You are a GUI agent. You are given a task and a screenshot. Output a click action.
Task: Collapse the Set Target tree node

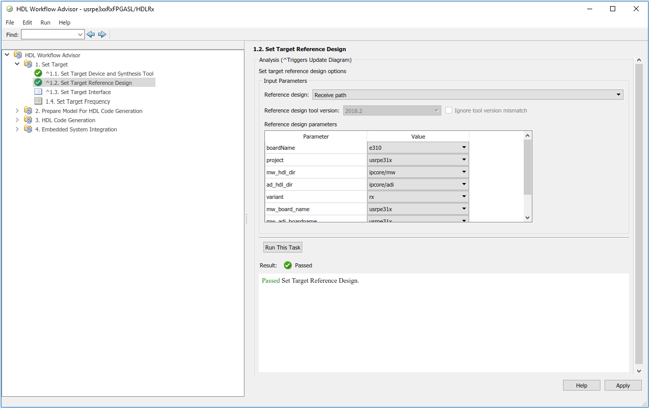(x=17, y=64)
